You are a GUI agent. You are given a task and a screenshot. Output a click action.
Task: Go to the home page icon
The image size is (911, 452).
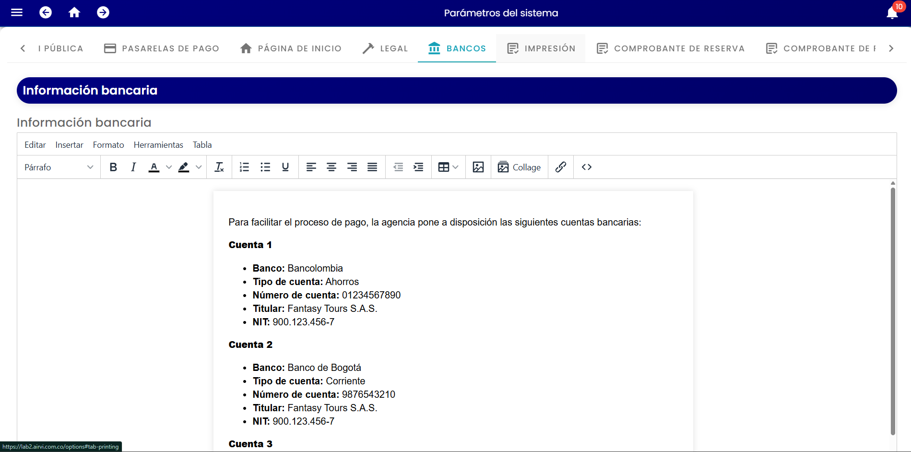[74, 12]
